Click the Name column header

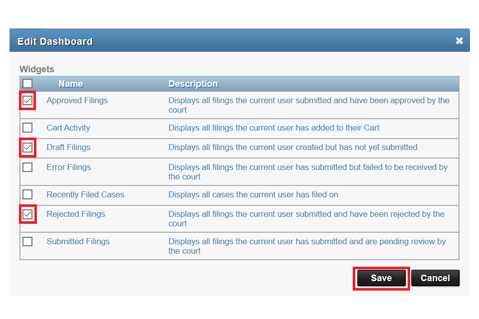tap(71, 84)
